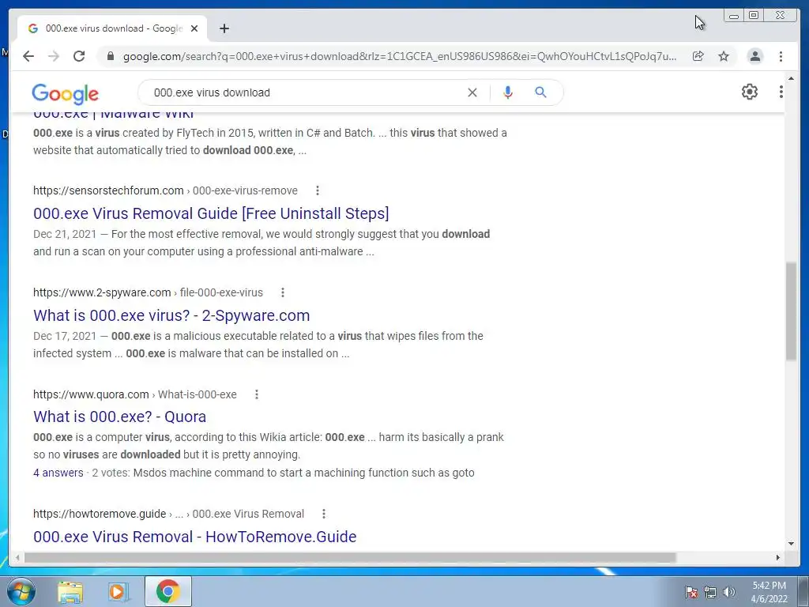The width and height of the screenshot is (809, 607).
Task: Click the vertical scrollbar thumb
Action: coord(791,311)
